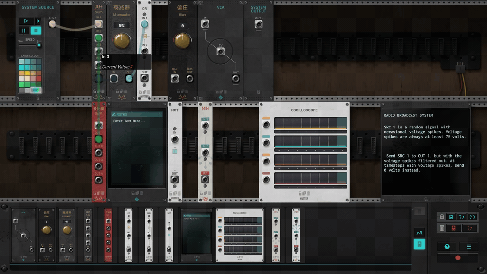This screenshot has width=487, height=274.
Task: Open the help question mark button
Action: pyautogui.click(x=447, y=247)
